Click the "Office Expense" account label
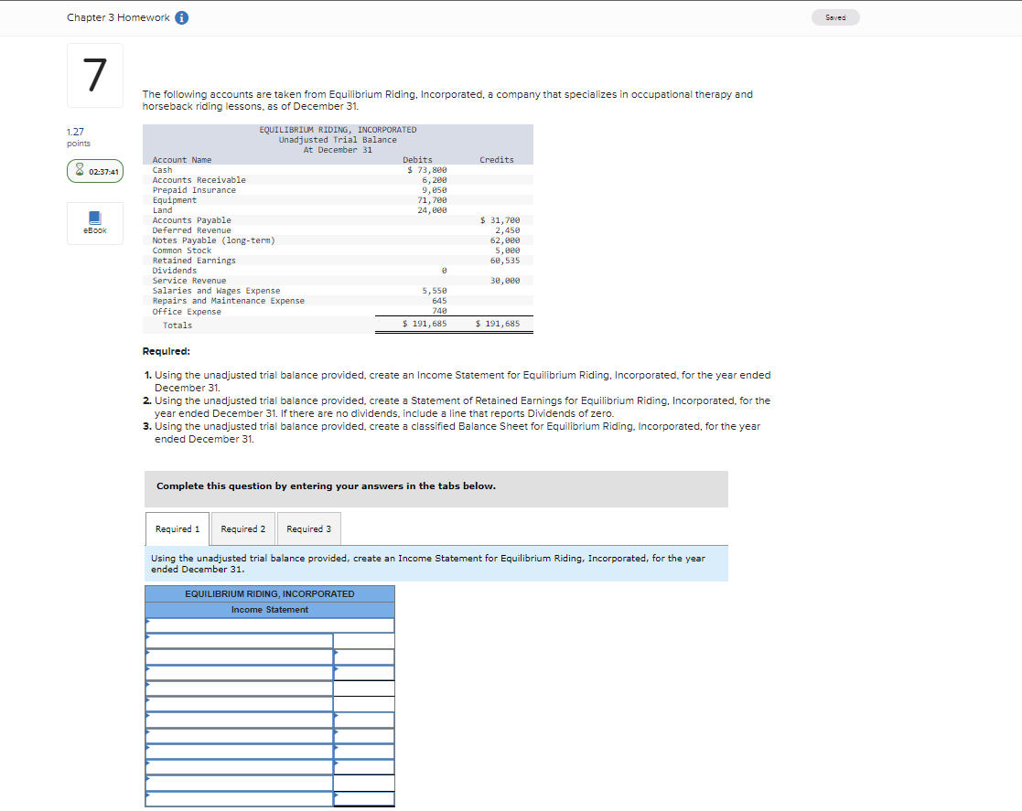This screenshot has height=811, width=1022. pos(187,312)
